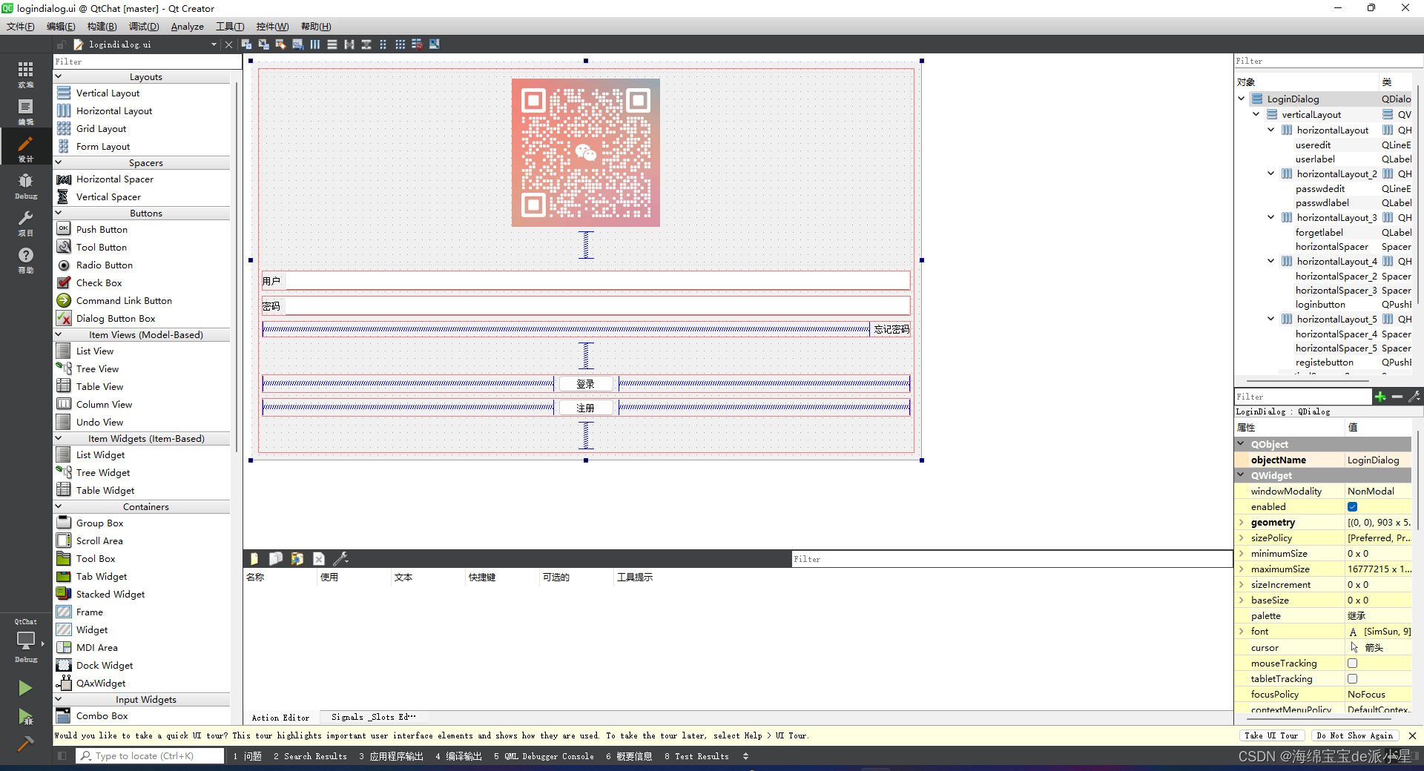
Task: Click the QR code image on the form
Action: [x=586, y=153]
